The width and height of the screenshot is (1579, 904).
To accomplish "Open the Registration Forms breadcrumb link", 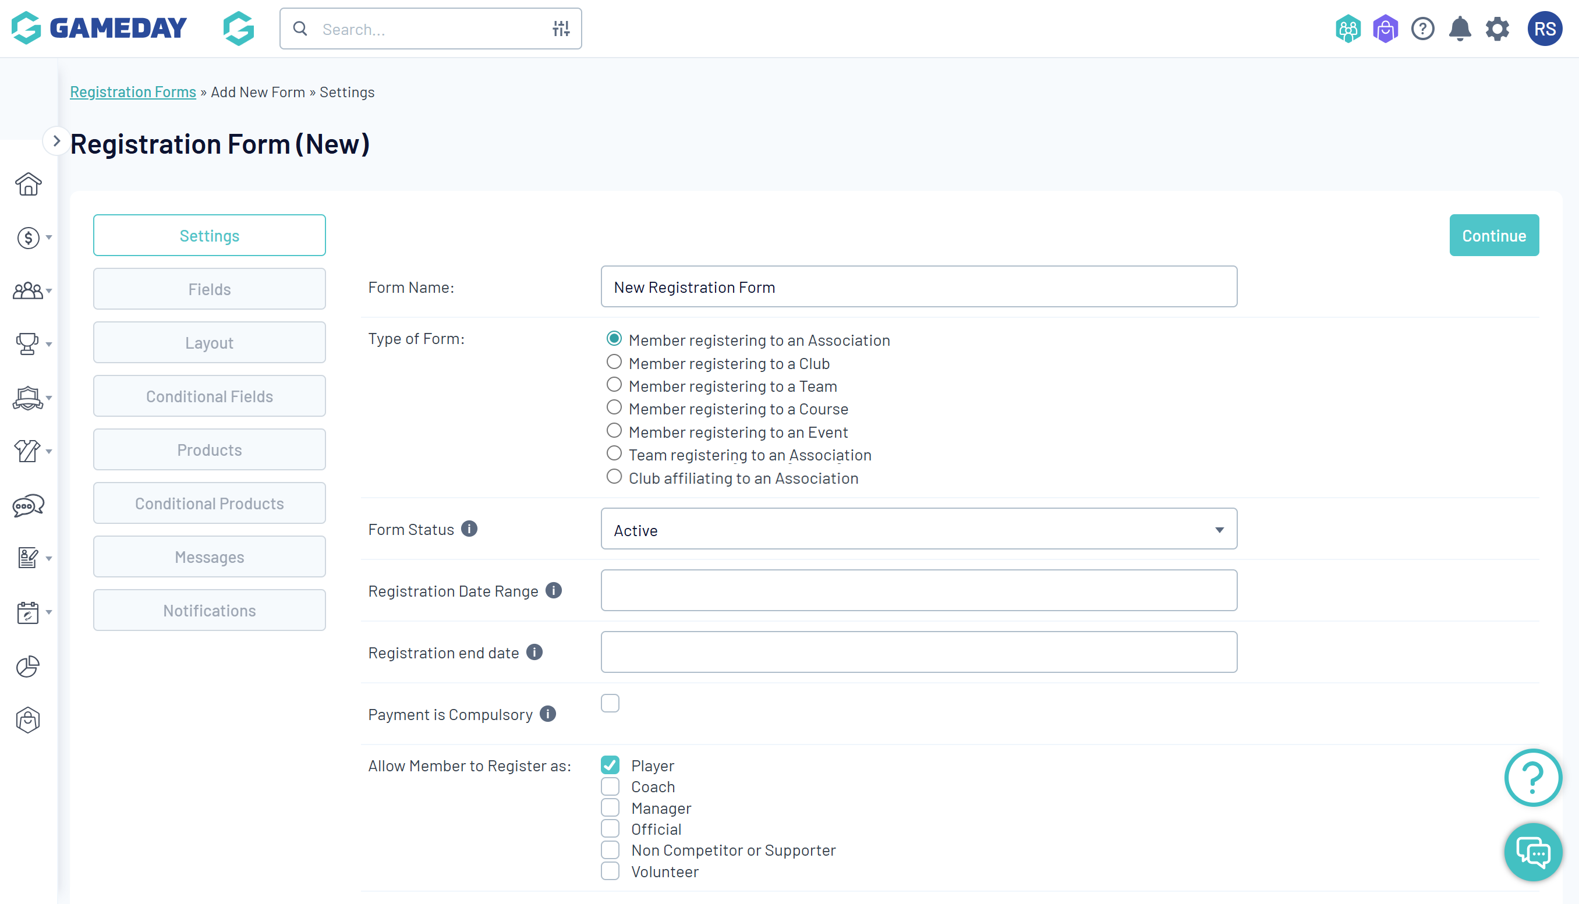I will click(x=133, y=92).
